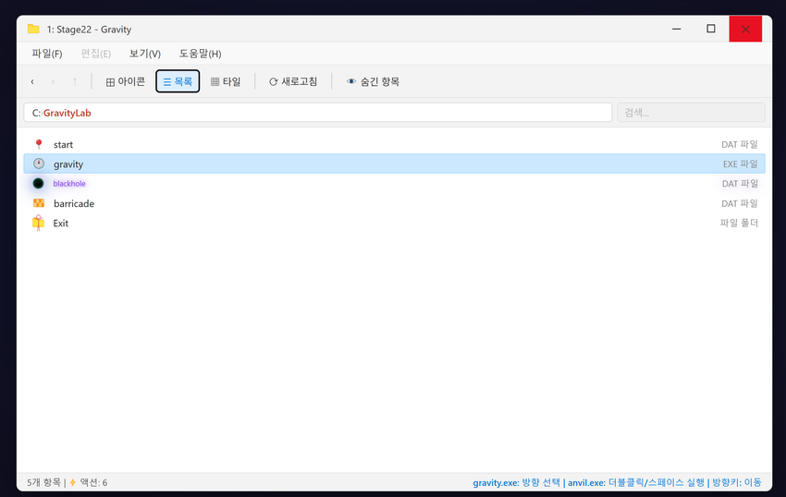Click the black hole icon
This screenshot has height=497, width=786.
38,183
